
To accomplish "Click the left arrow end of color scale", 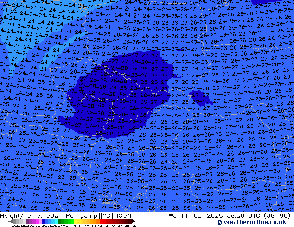I will click(11, 221).
